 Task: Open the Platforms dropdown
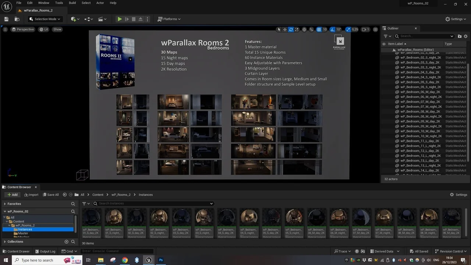click(x=169, y=19)
